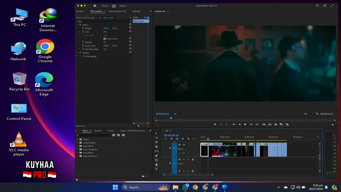Show overflow panels in source group
Image resolution: width=341 pixels, height=192 pixels.
(x=151, y=11)
